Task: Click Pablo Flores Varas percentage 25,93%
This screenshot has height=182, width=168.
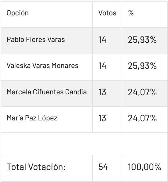Action: pos(142,40)
